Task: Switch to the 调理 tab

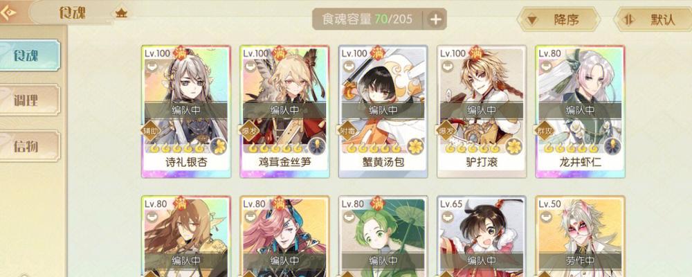Action: (x=29, y=100)
